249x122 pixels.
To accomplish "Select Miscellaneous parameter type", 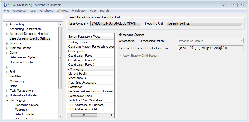I will (90, 78).
